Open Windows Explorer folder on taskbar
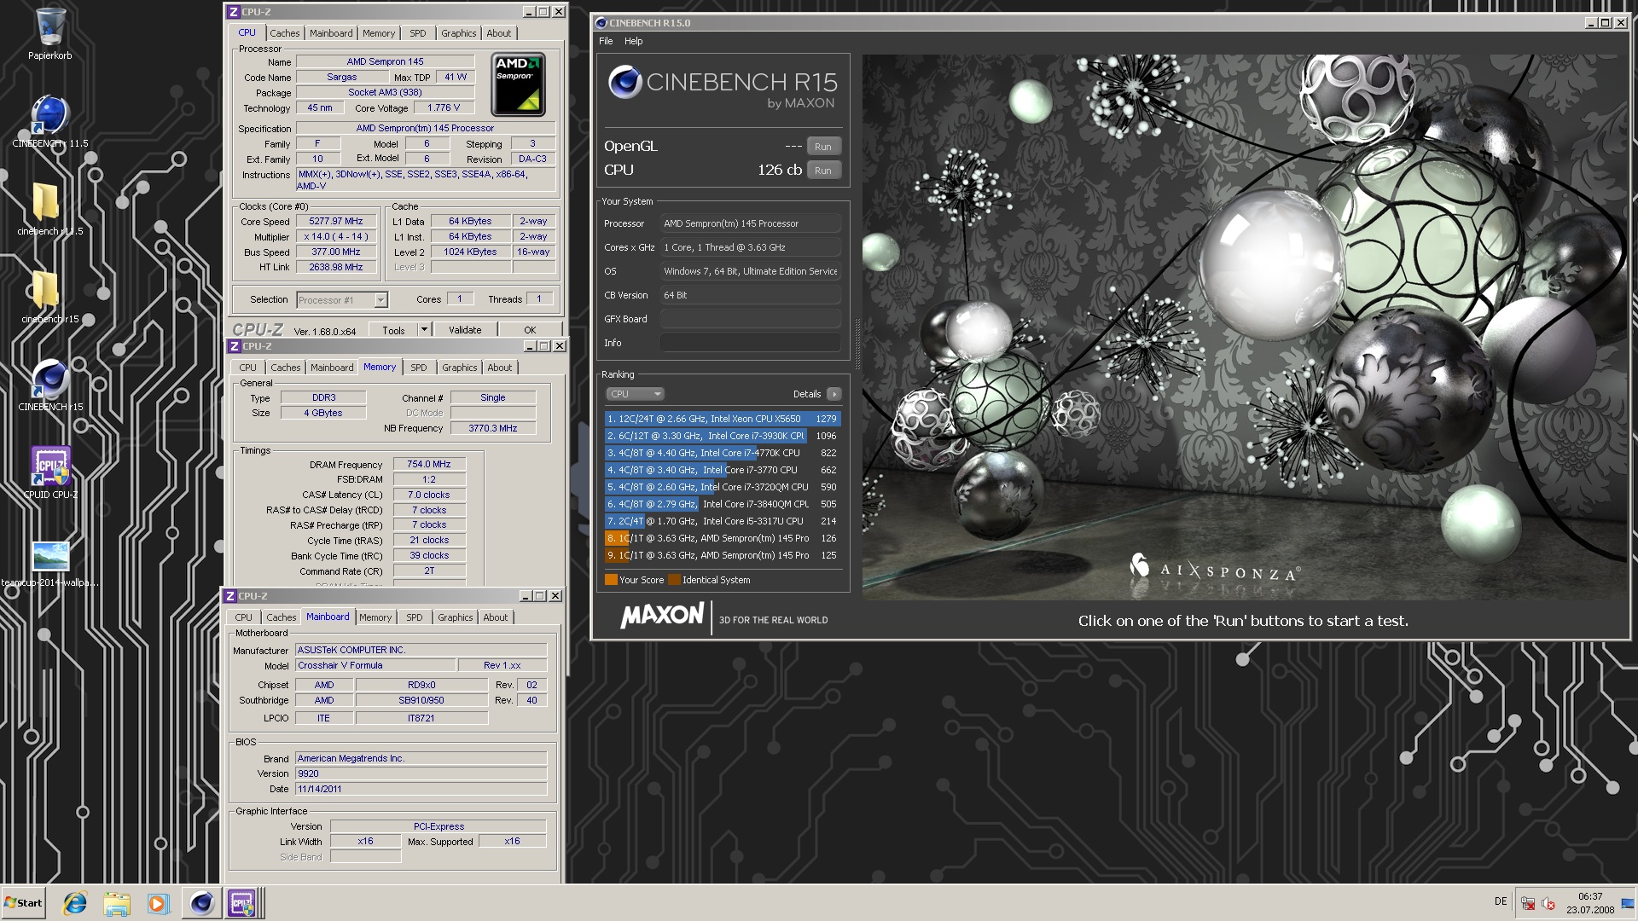 tap(117, 903)
